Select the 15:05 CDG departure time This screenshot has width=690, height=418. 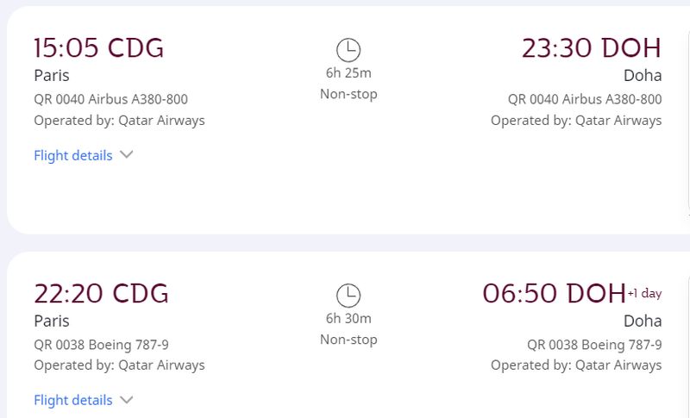99,48
